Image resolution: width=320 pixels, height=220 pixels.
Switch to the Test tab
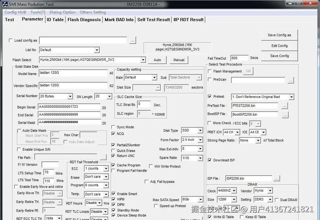pos(9,20)
